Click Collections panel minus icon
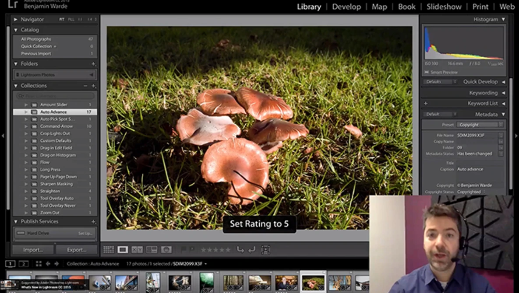 [85, 86]
